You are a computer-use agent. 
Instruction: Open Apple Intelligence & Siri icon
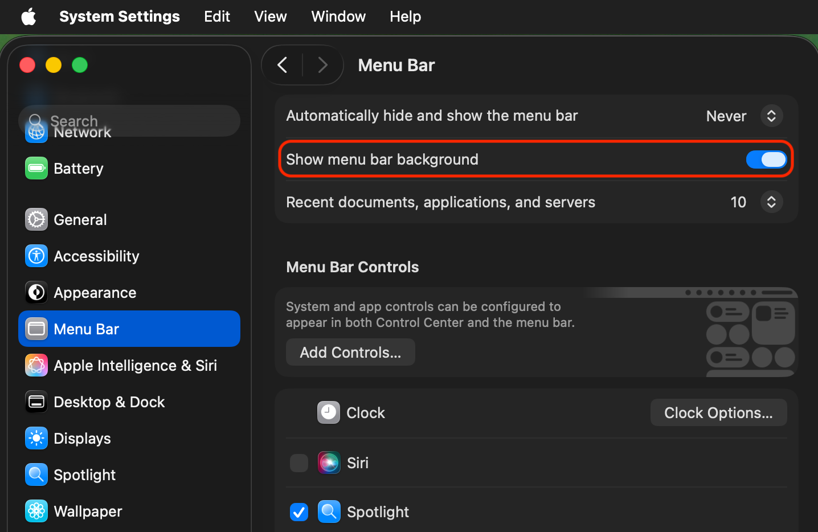pyautogui.click(x=36, y=366)
